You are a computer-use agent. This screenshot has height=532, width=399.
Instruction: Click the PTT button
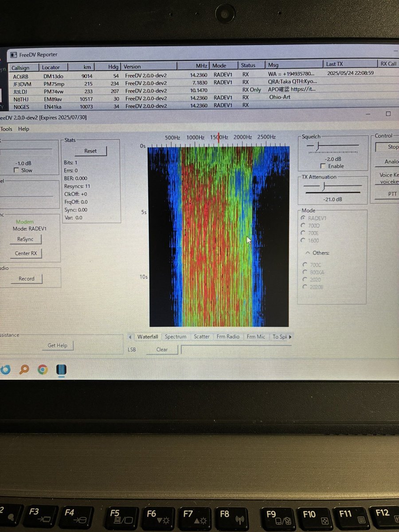[x=387, y=194]
